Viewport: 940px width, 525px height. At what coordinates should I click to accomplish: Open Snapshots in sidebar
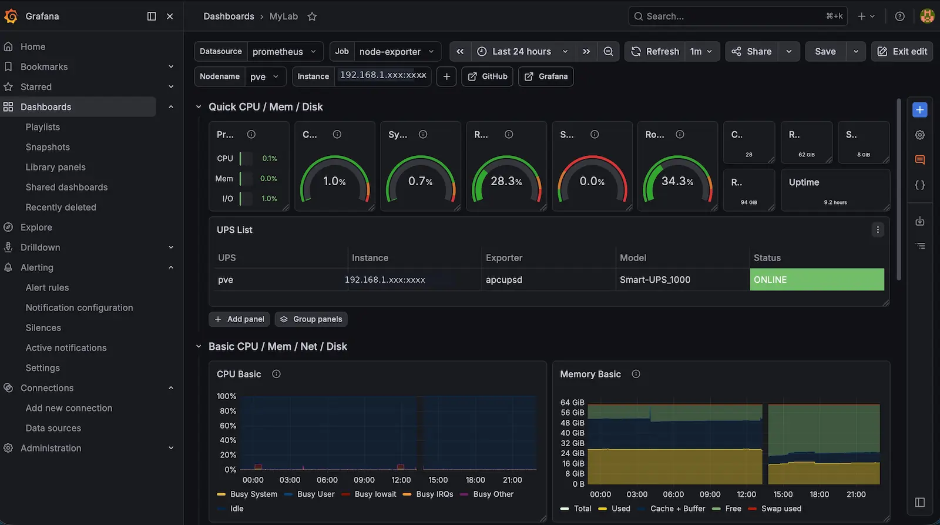point(48,147)
